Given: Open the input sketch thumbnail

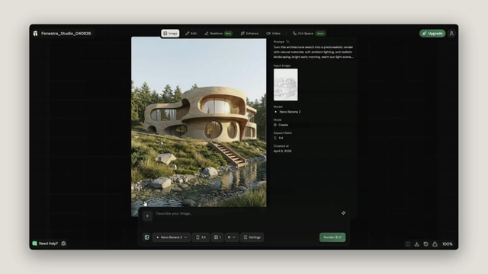Looking at the screenshot, I should (285, 84).
